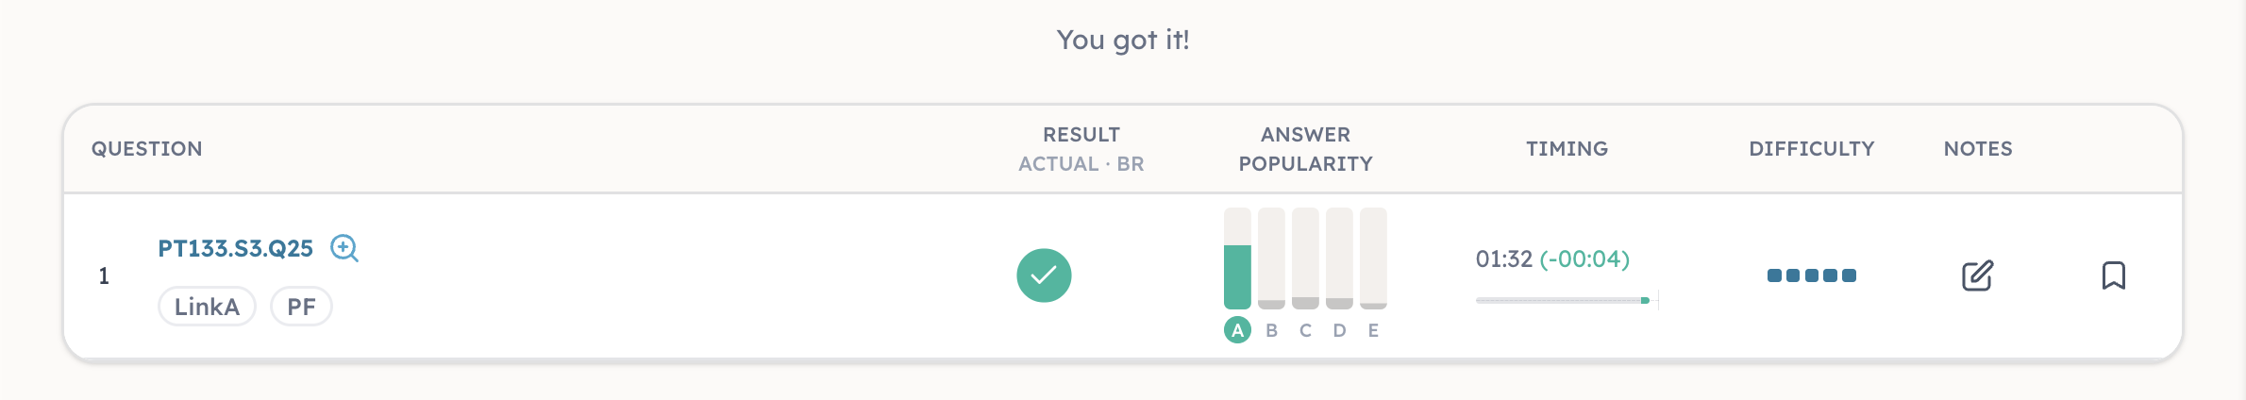Click the ANSWER POPULARITY column header
The width and height of the screenshot is (2246, 400).
1305,149
